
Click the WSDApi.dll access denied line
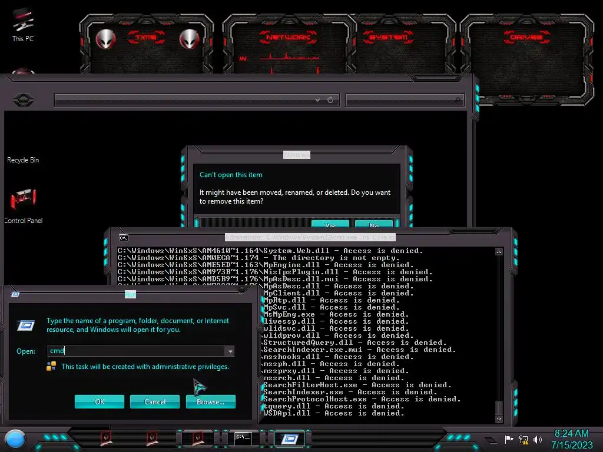tap(334, 413)
